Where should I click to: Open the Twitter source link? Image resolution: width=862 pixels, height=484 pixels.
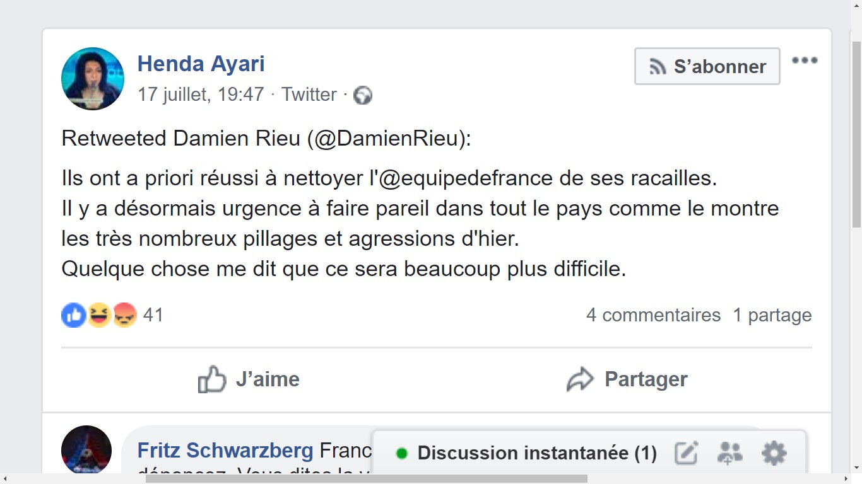coord(309,95)
